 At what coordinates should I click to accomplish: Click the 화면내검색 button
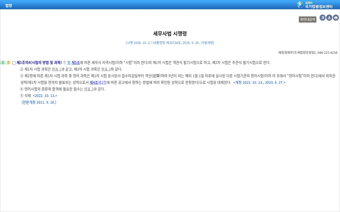[307, 20]
